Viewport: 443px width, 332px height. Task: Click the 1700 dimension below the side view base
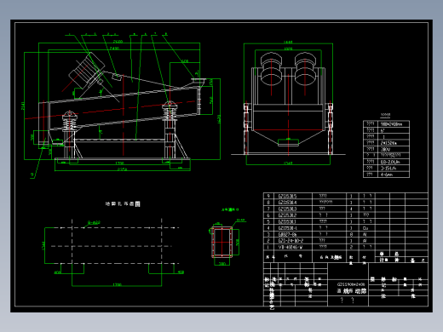point(120,163)
